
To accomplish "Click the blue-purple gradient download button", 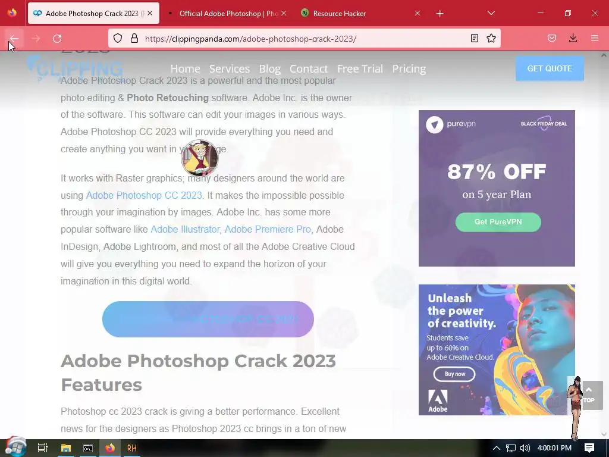I will tap(208, 319).
